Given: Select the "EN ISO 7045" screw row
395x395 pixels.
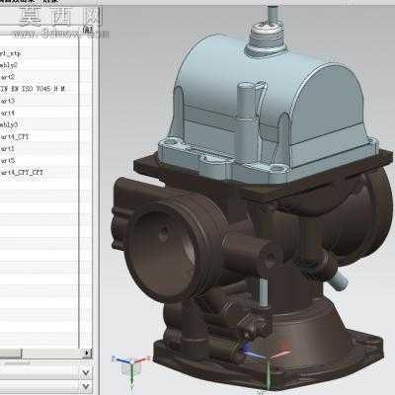Looking at the screenshot, I should coord(39,89).
